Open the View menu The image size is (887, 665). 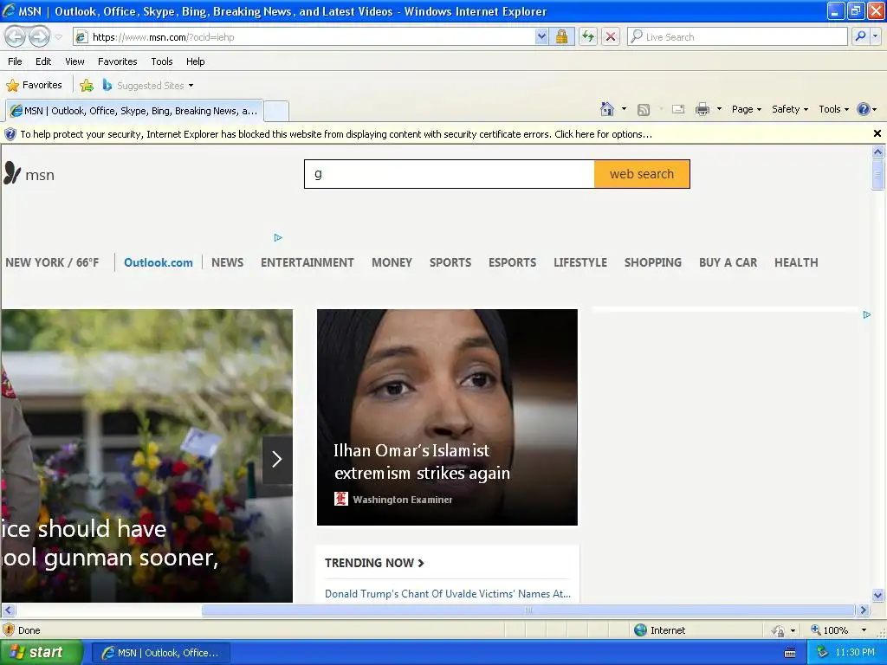tap(74, 61)
